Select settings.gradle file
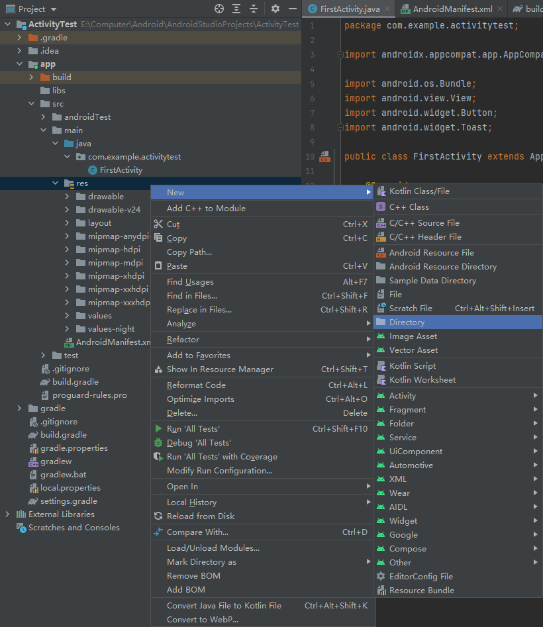This screenshot has height=627, width=543. click(63, 501)
